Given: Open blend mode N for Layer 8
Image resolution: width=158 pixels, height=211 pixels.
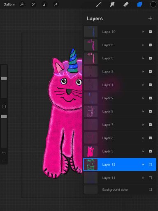Looking at the screenshot, I should tap(143, 111).
